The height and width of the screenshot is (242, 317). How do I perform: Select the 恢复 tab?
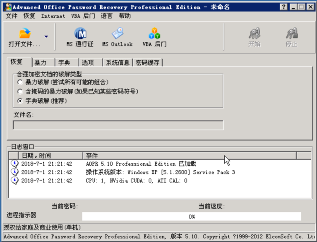tap(19, 62)
